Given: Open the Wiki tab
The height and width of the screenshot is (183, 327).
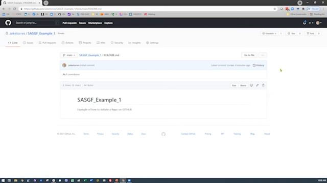Looking at the screenshot, I should (x=101, y=43).
